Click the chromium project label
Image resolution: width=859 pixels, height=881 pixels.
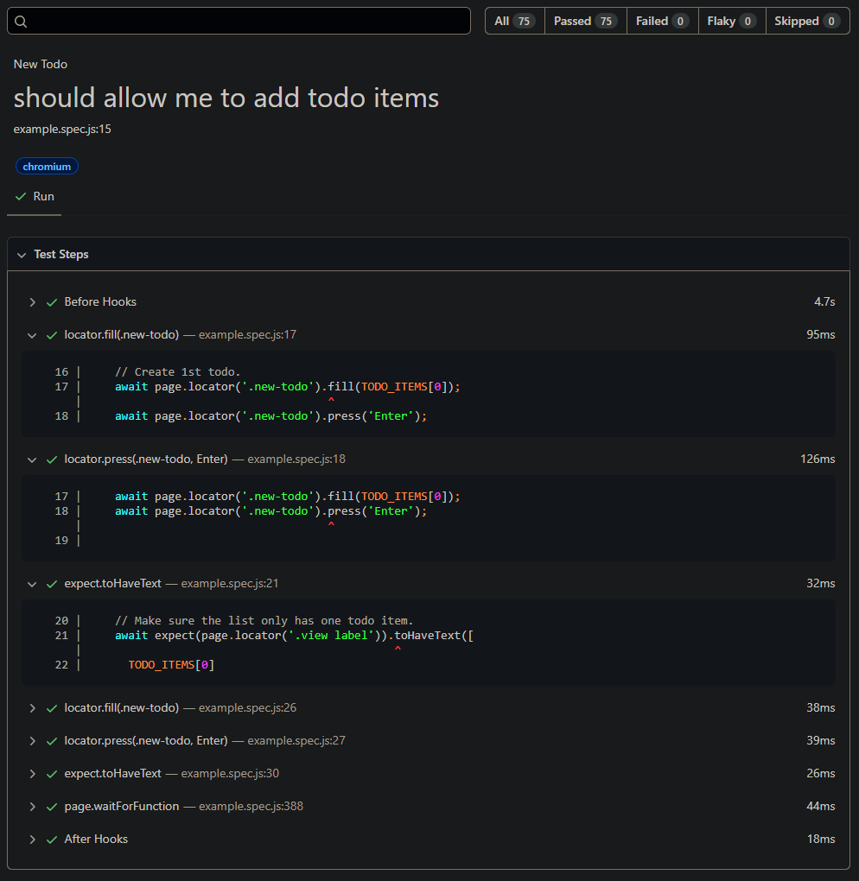[x=47, y=167]
